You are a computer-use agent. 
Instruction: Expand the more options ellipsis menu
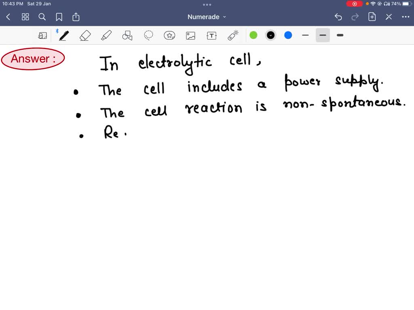[406, 17]
